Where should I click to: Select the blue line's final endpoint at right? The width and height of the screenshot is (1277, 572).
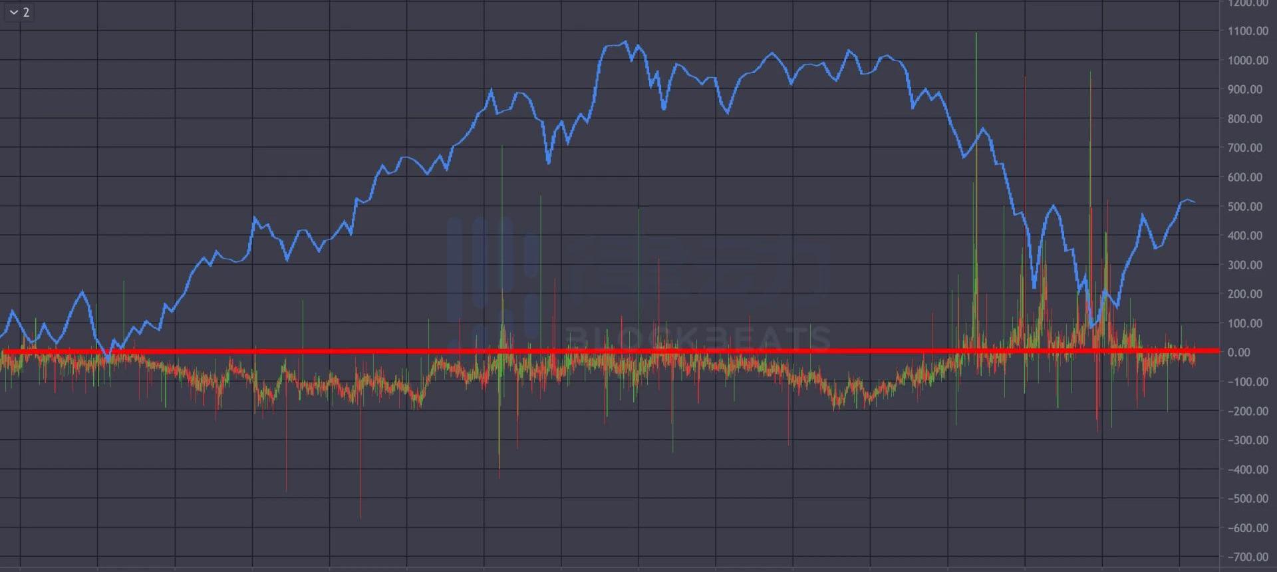(1195, 202)
